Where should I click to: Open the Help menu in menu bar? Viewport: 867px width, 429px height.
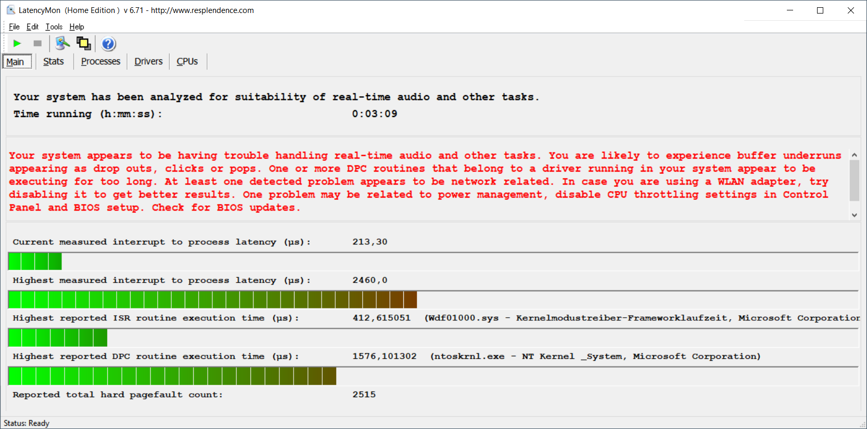pyautogui.click(x=76, y=27)
